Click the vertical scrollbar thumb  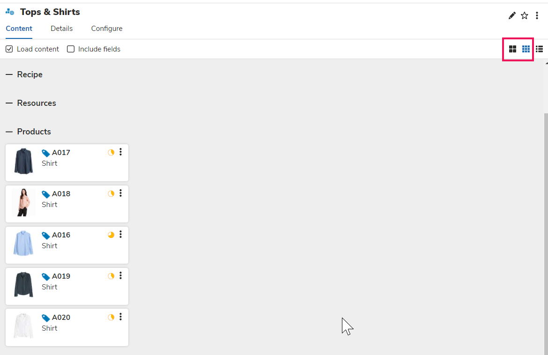click(x=546, y=233)
